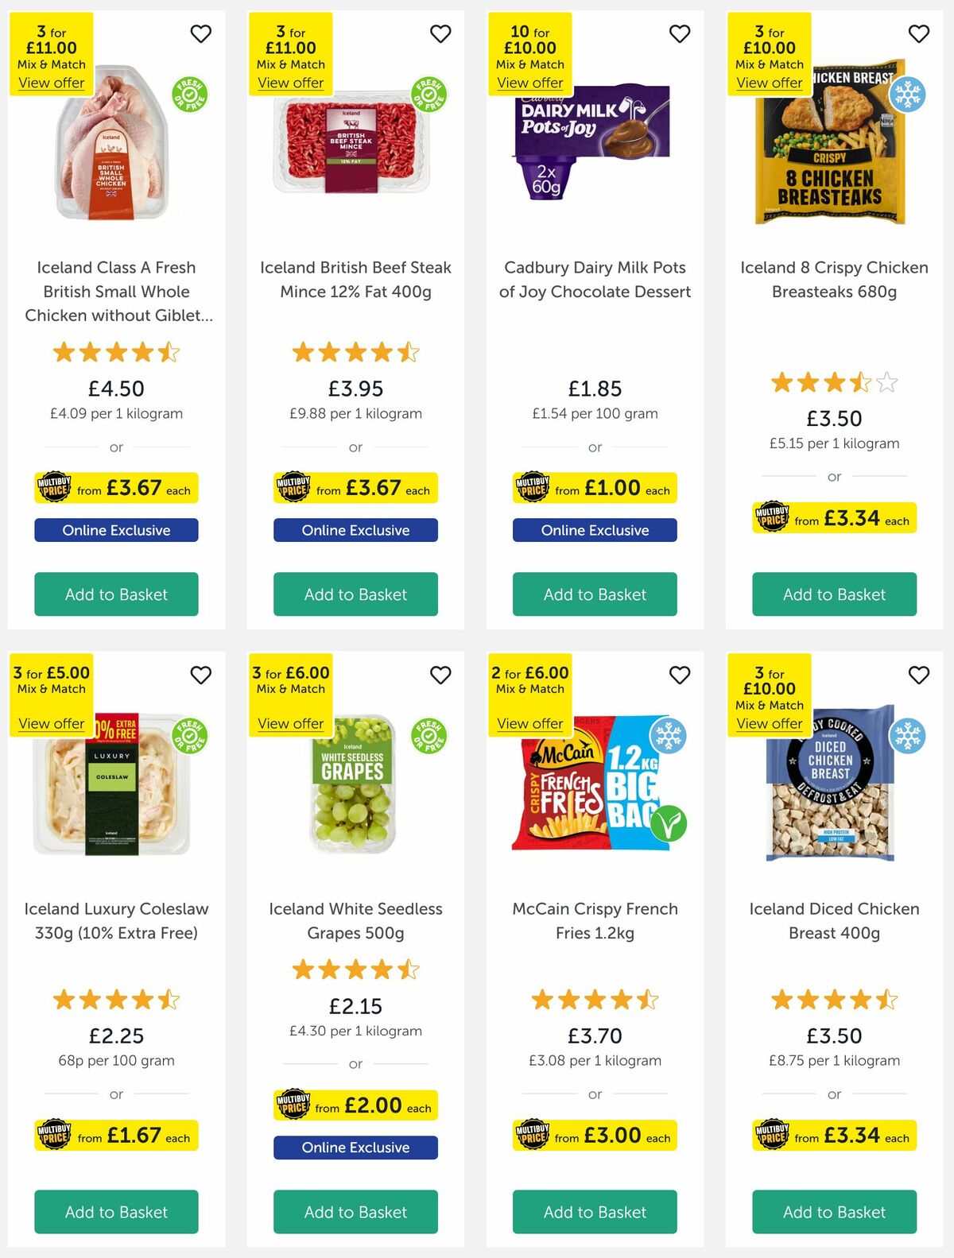This screenshot has height=1258, width=954.
Task: Click the Fresh or Free badge on the grapes
Action: pyautogui.click(x=430, y=735)
